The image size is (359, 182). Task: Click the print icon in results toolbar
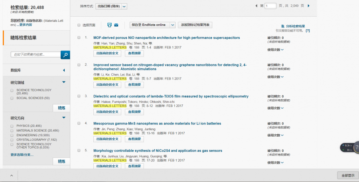tap(109, 25)
